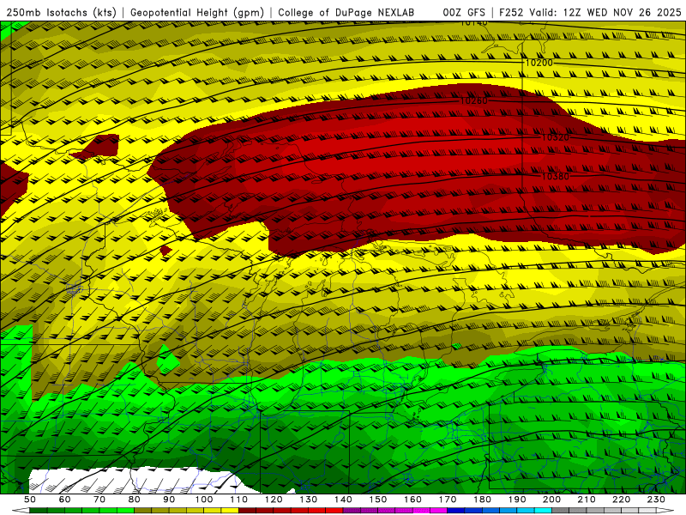Click the 150 value on the color scale
The image size is (686, 515).
click(378, 500)
